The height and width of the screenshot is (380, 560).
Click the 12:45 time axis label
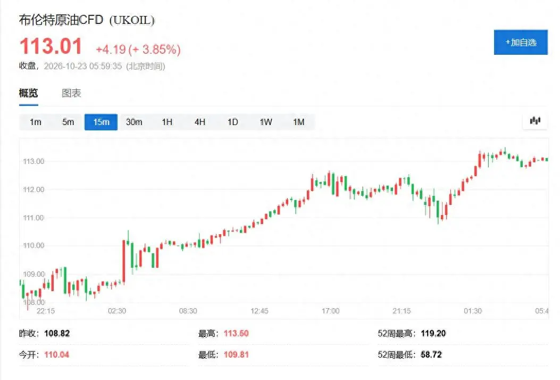point(260,311)
